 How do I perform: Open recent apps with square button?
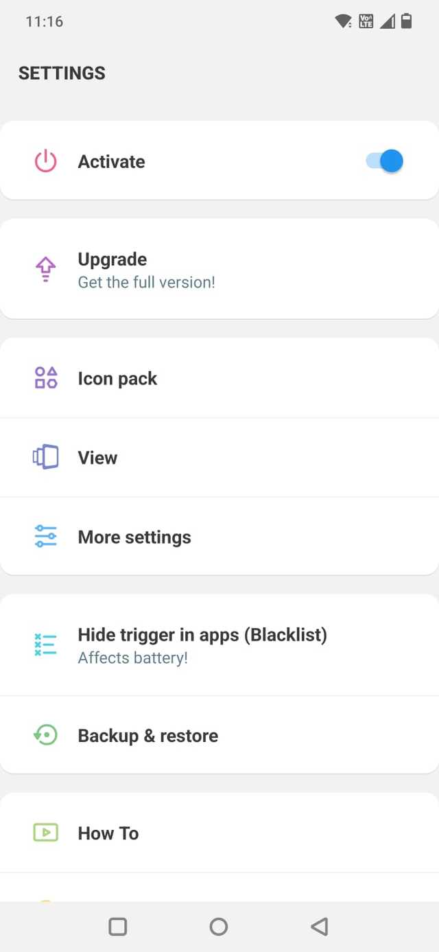click(118, 927)
